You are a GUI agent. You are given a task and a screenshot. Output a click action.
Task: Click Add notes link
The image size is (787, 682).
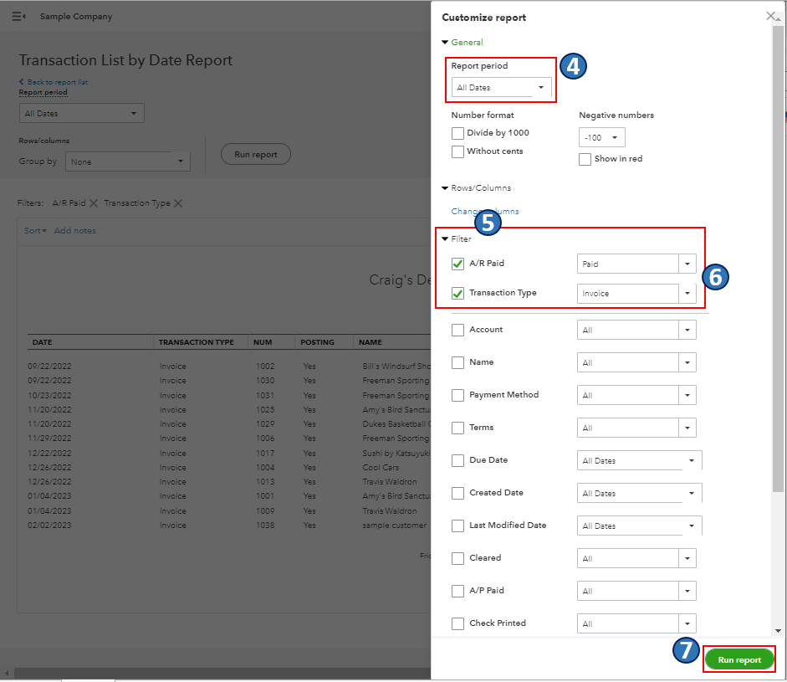(x=75, y=231)
